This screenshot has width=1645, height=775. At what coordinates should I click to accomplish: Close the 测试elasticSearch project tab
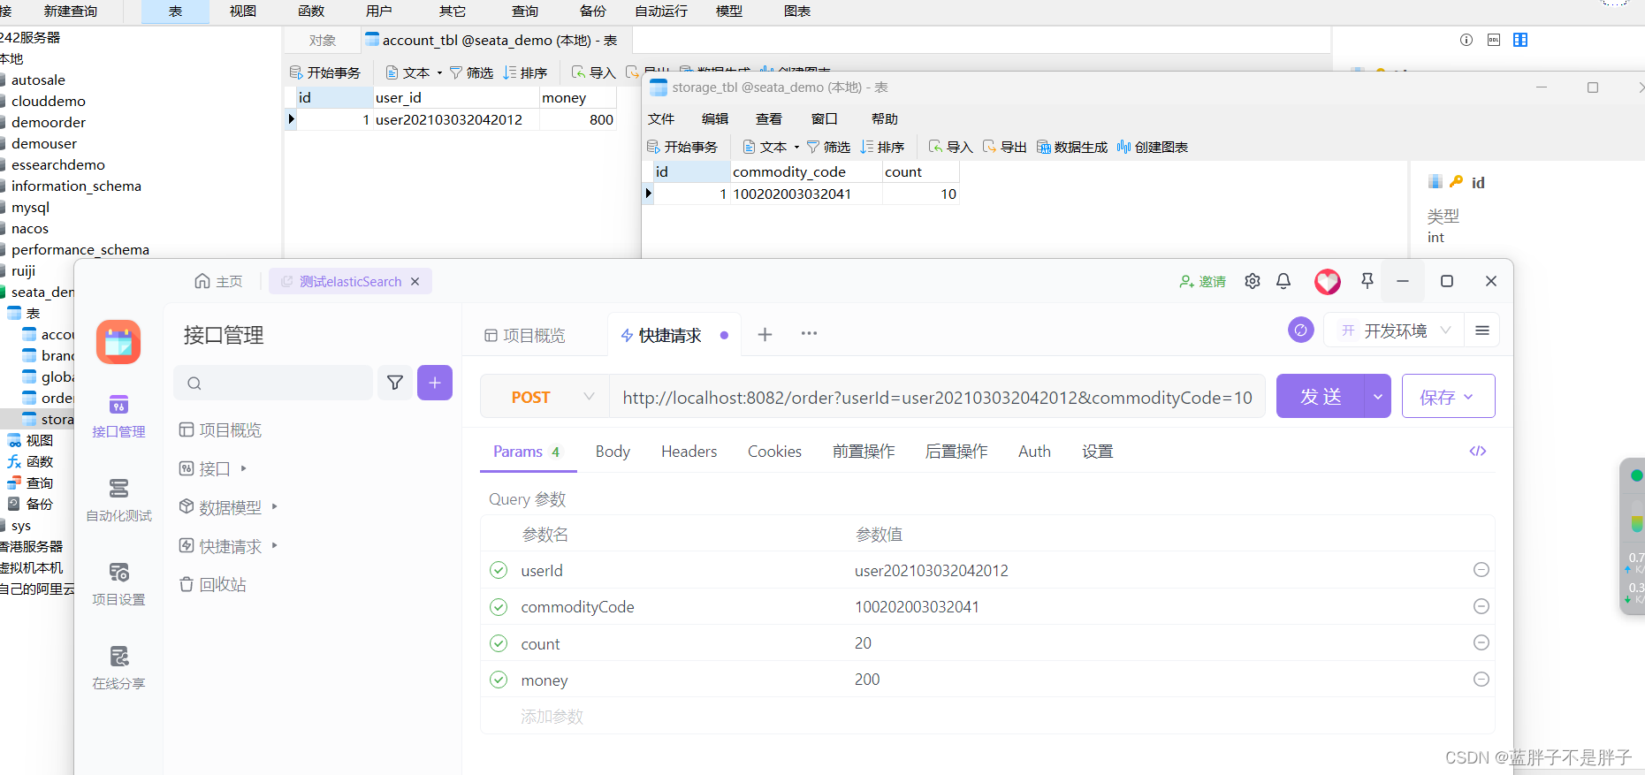coord(415,281)
